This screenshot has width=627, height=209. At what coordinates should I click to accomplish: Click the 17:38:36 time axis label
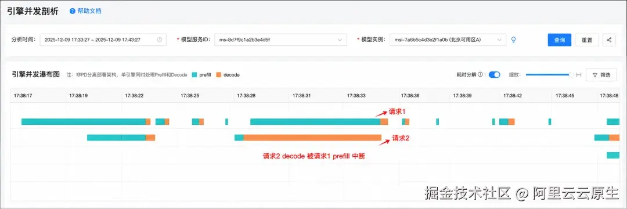(x=410, y=96)
